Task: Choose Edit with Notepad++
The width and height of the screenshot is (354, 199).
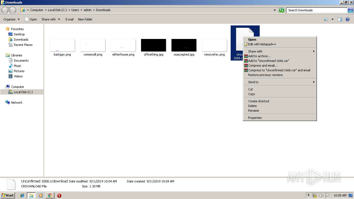Action: 280,44
